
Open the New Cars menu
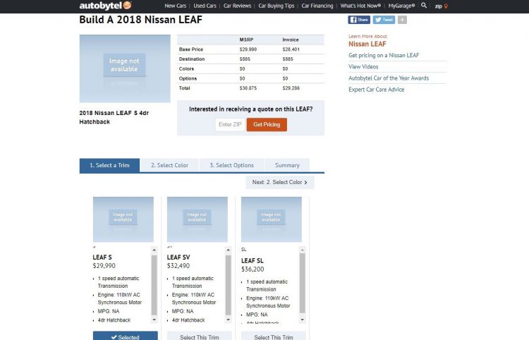pyautogui.click(x=175, y=6)
